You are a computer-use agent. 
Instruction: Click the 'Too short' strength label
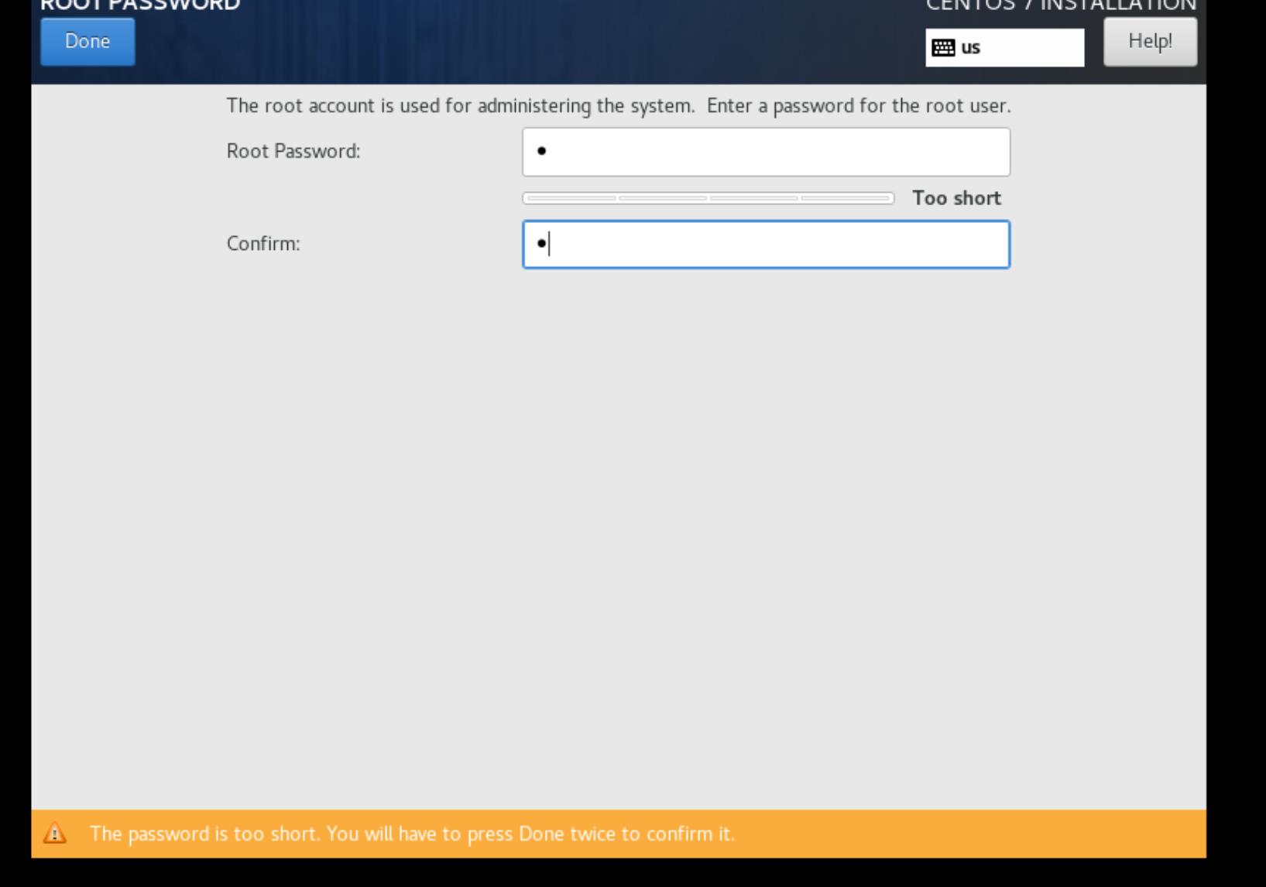pyautogui.click(x=957, y=198)
